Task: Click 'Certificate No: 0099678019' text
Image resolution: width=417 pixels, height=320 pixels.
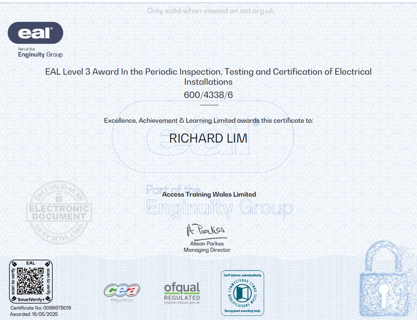Action: (41, 308)
